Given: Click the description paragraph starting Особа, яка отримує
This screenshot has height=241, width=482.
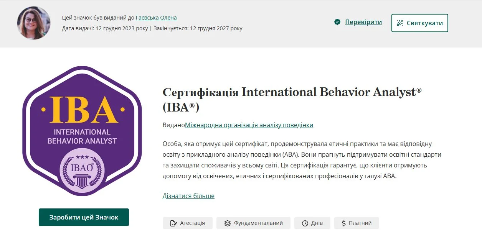Looking at the screenshot, I should pyautogui.click(x=302, y=160).
